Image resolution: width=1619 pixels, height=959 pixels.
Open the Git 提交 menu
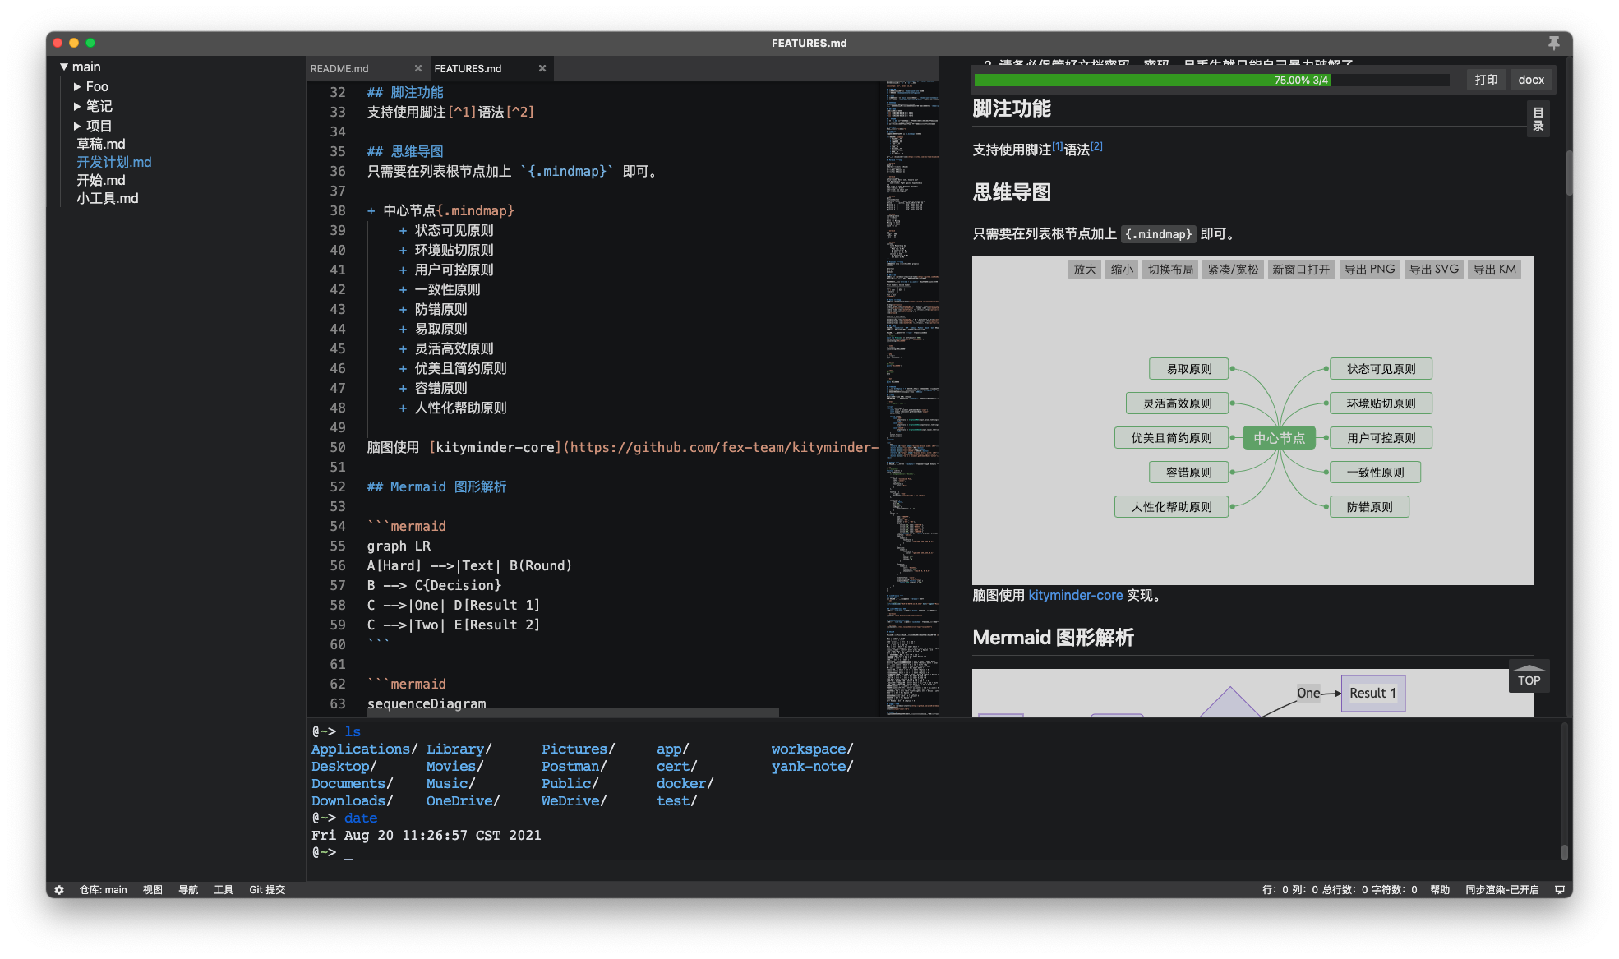(267, 889)
